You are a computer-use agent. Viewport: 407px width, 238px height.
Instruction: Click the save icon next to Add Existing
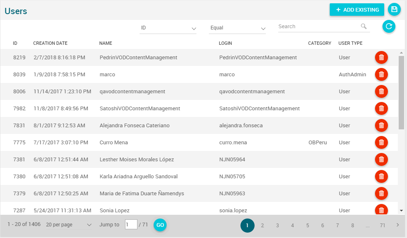click(x=394, y=10)
